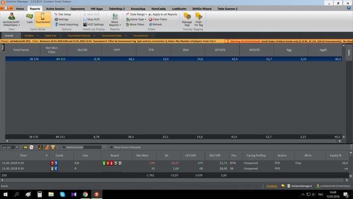Open Skype from the taskbar

(63, 194)
